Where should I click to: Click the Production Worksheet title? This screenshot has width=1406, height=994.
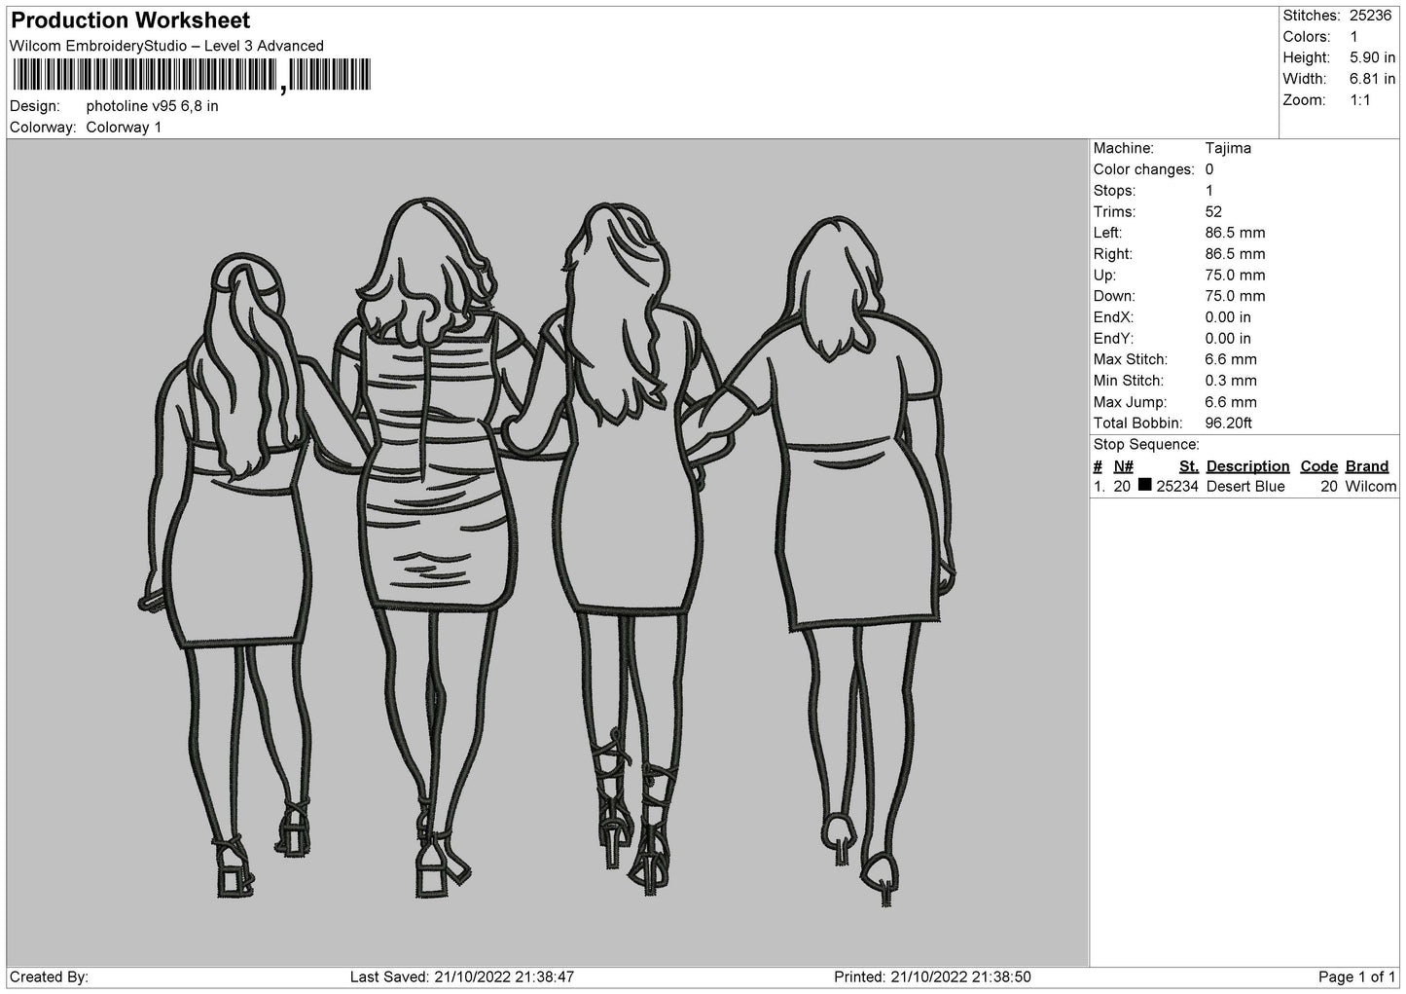coord(130,20)
